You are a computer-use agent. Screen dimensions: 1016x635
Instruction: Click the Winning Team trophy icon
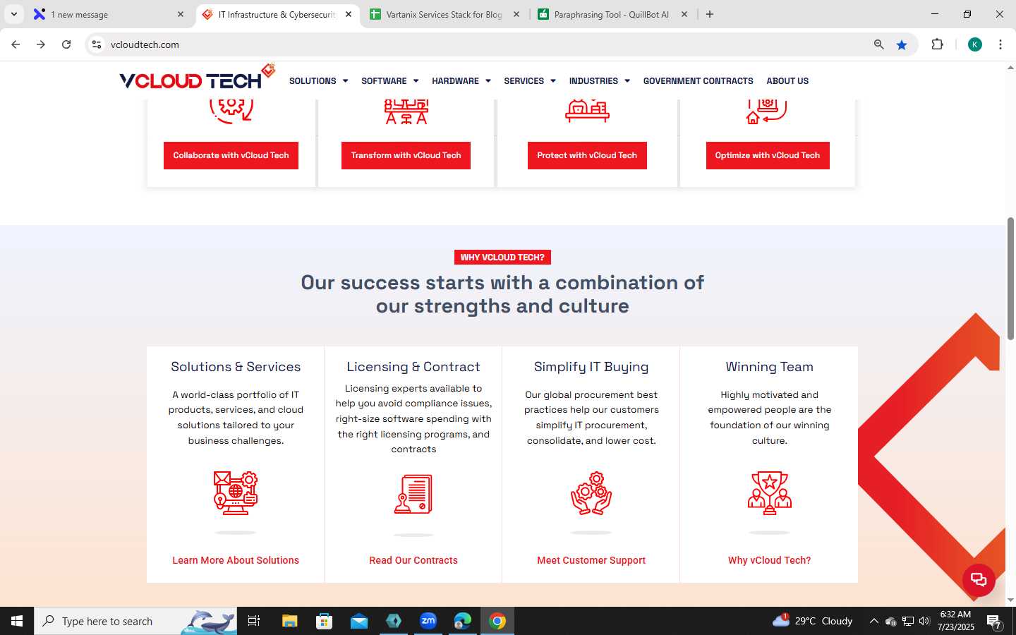769,492
